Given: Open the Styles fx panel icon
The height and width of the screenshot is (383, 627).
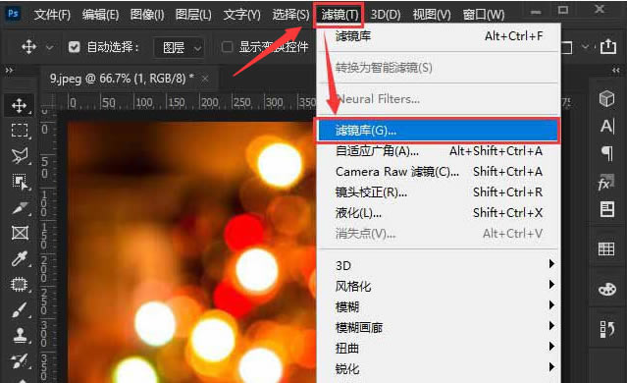Looking at the screenshot, I should coord(606,183).
